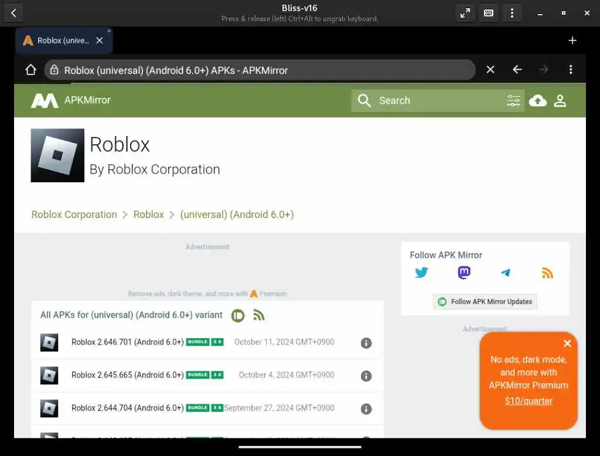Select the Roblox (unive... browser tab
This screenshot has height=456, width=600.
point(63,40)
